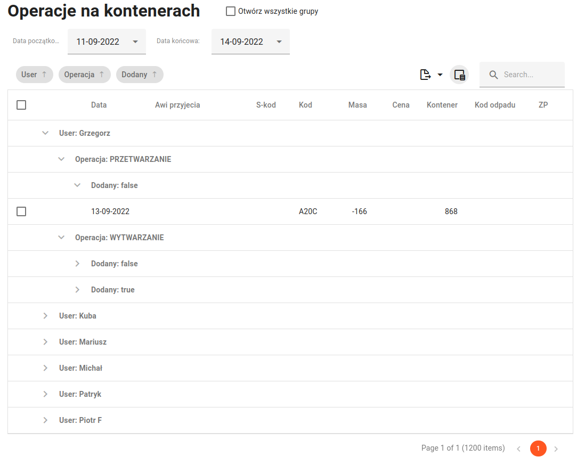Click sort arrow on Dodany group chip

155,75
